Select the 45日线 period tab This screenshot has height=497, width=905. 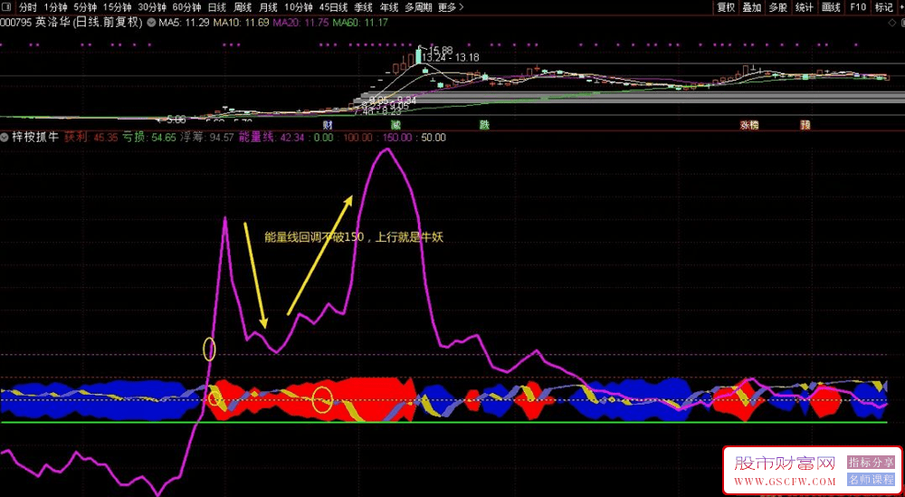(x=334, y=7)
